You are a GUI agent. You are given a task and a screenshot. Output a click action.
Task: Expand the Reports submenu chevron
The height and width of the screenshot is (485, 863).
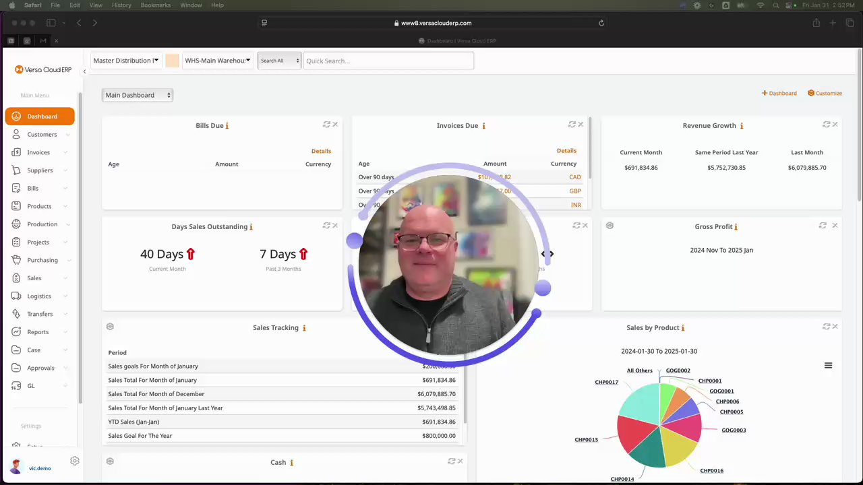(66, 332)
